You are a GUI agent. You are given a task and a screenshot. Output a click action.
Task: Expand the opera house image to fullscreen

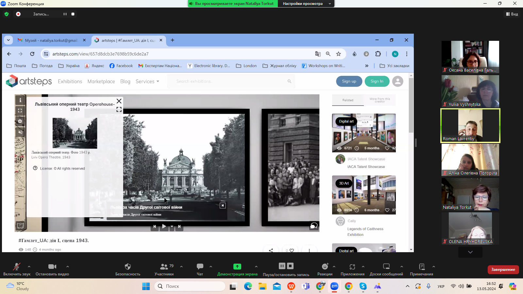click(119, 110)
